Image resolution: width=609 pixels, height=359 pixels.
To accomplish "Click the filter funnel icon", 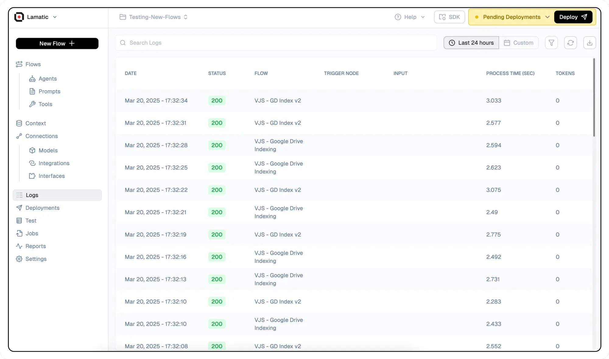I will point(551,43).
